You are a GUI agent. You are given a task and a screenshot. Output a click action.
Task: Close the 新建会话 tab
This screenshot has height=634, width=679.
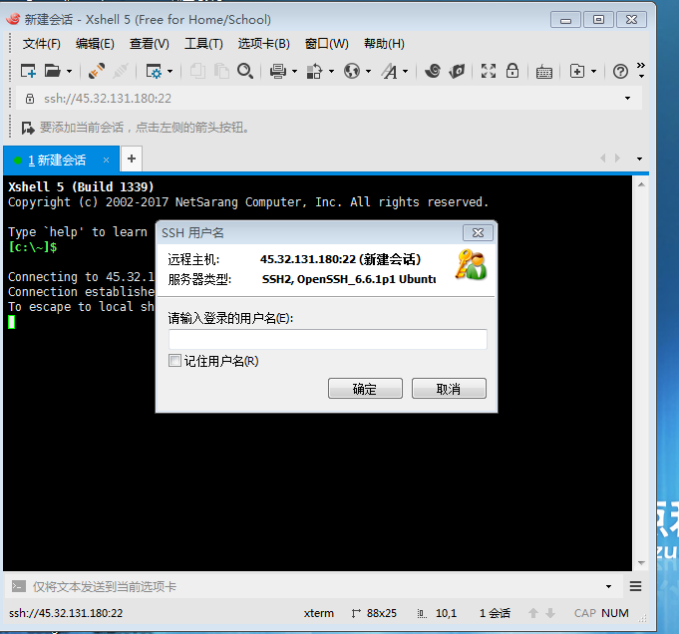click(x=106, y=160)
